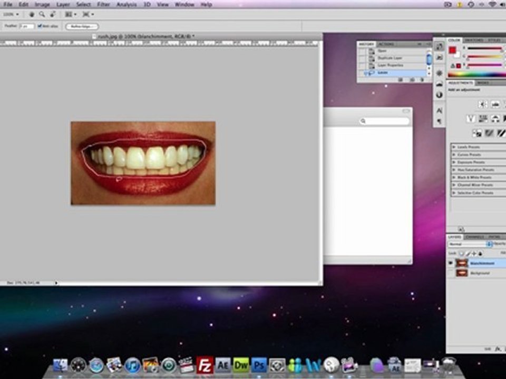Click the Refine Edge button
The height and width of the screenshot is (379, 506).
(82, 26)
